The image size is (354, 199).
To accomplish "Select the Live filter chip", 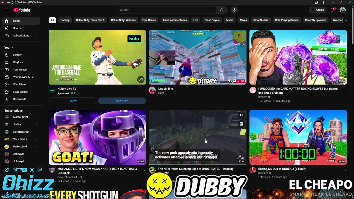I will 196,20.
